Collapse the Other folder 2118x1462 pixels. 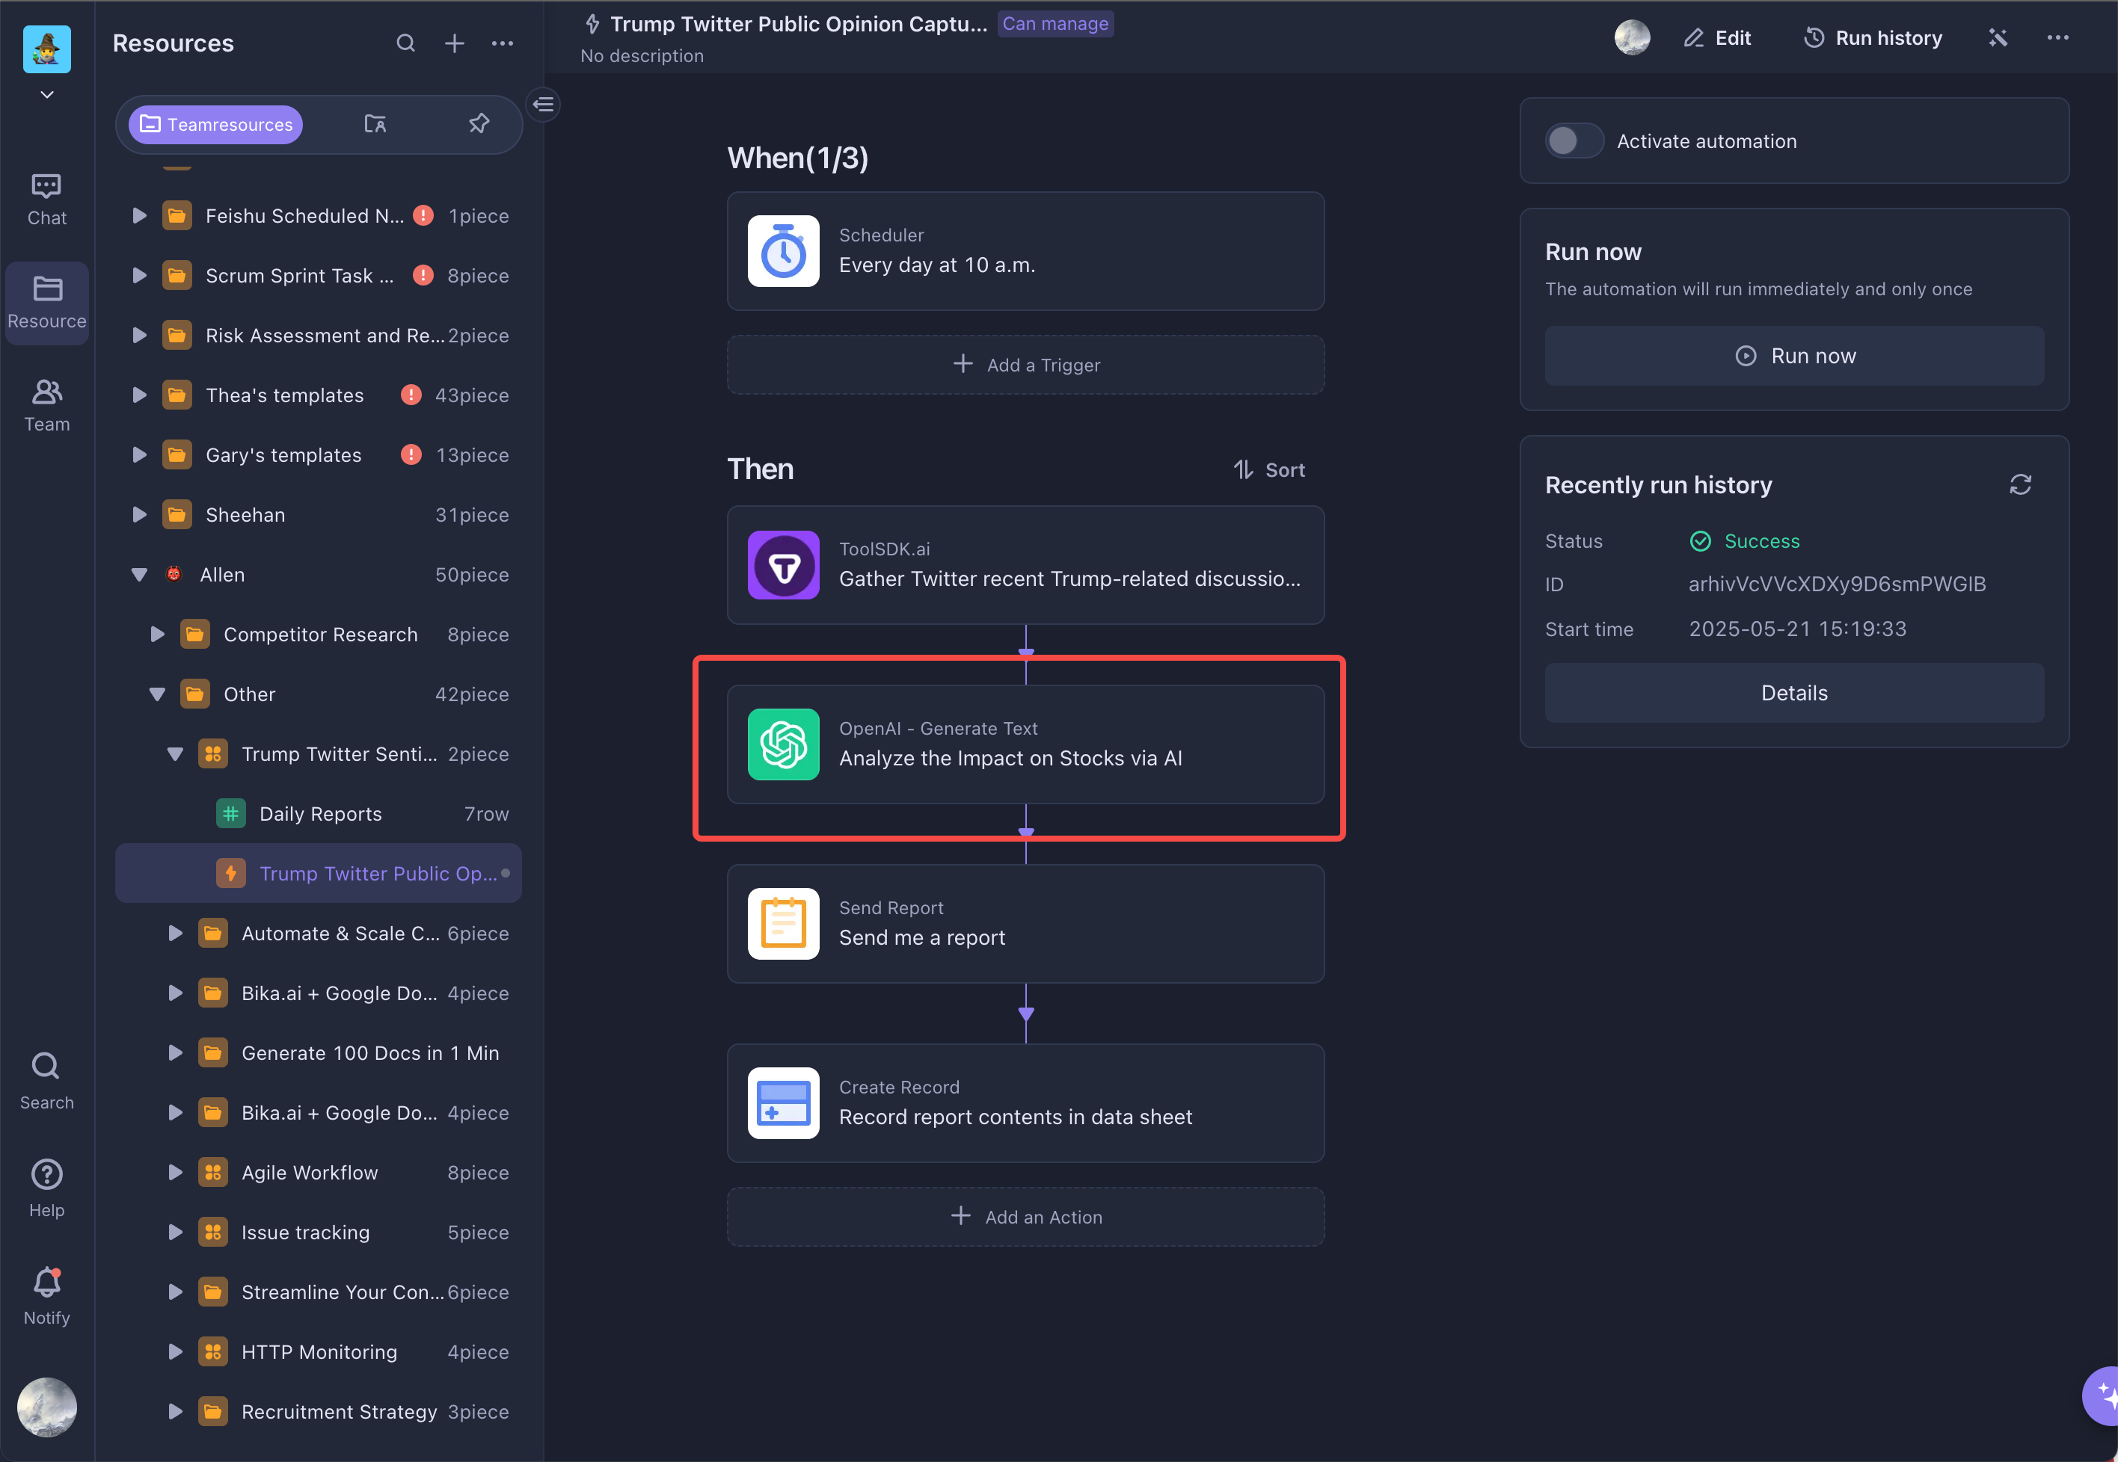coord(157,694)
